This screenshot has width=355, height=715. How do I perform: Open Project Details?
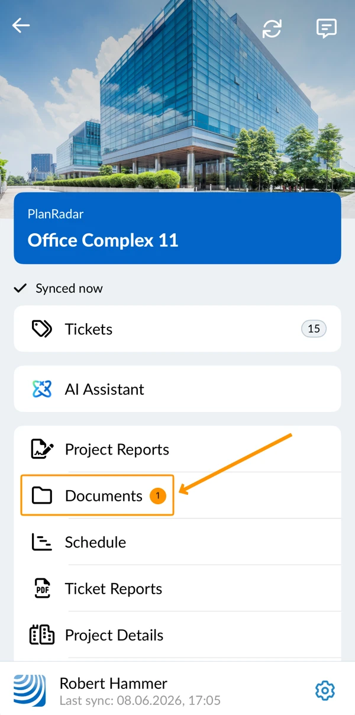(177, 635)
